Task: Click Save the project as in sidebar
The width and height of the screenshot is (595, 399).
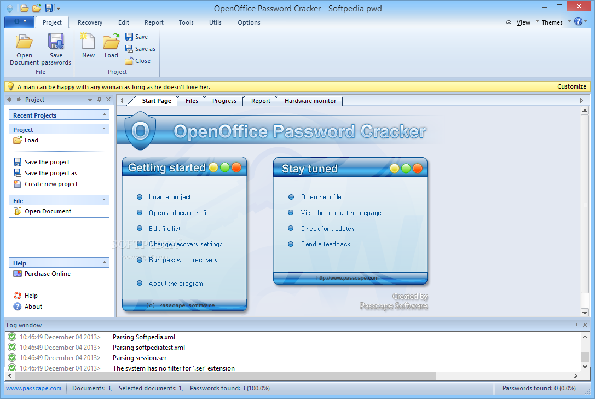Action: coord(45,173)
